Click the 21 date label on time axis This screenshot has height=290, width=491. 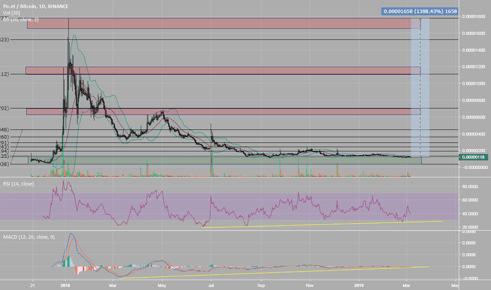point(32,285)
